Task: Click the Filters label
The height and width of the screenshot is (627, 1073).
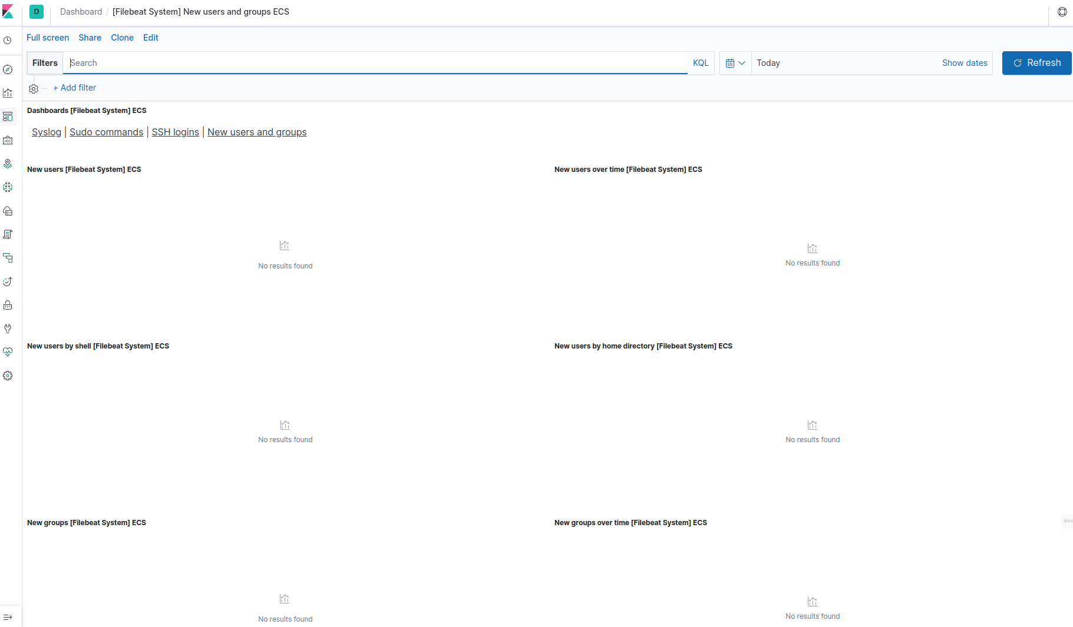Action: point(45,63)
